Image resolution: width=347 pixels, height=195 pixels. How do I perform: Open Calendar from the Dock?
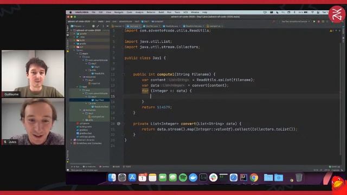[x=142, y=178]
